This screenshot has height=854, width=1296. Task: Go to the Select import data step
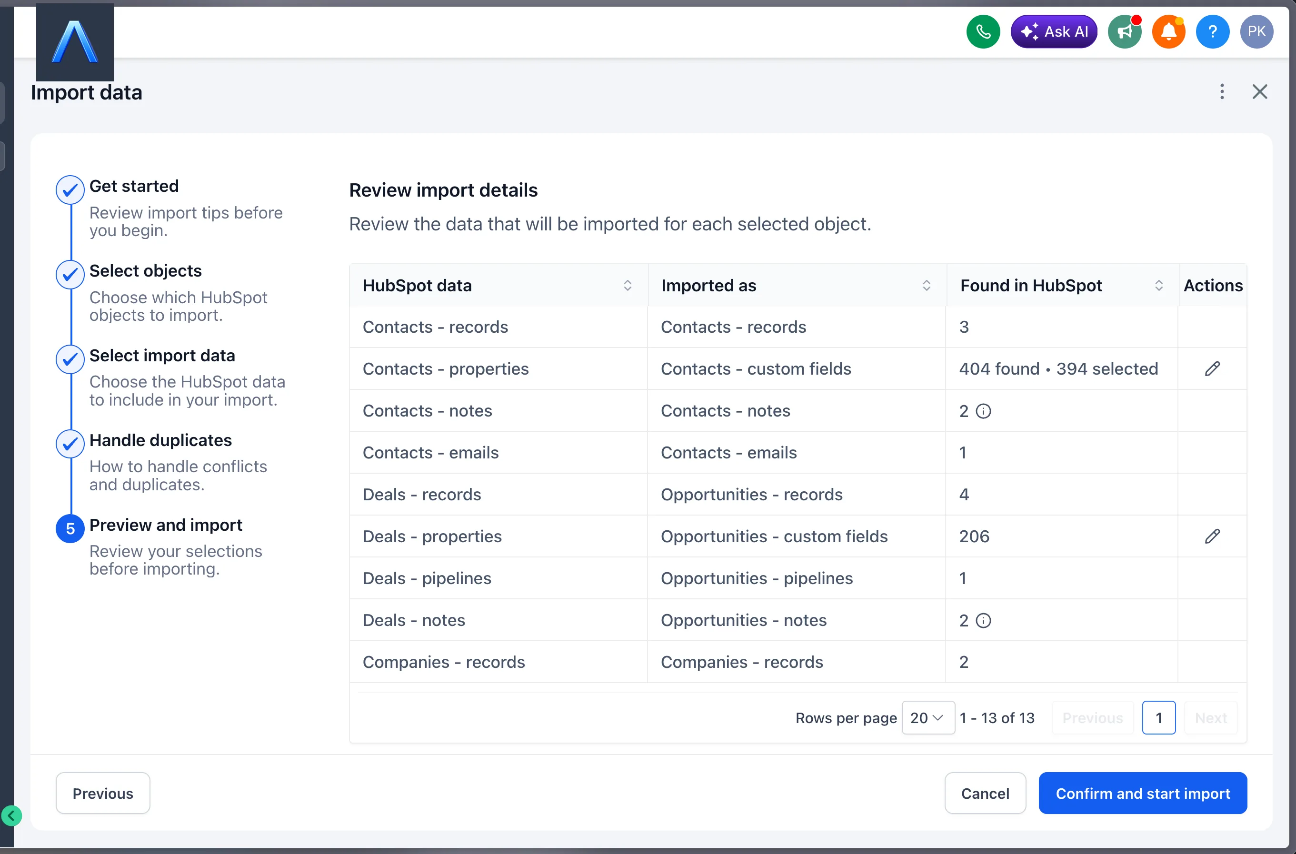click(x=162, y=356)
